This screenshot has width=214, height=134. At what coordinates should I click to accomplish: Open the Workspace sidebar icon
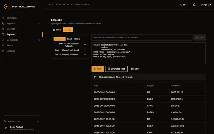click(3, 18)
